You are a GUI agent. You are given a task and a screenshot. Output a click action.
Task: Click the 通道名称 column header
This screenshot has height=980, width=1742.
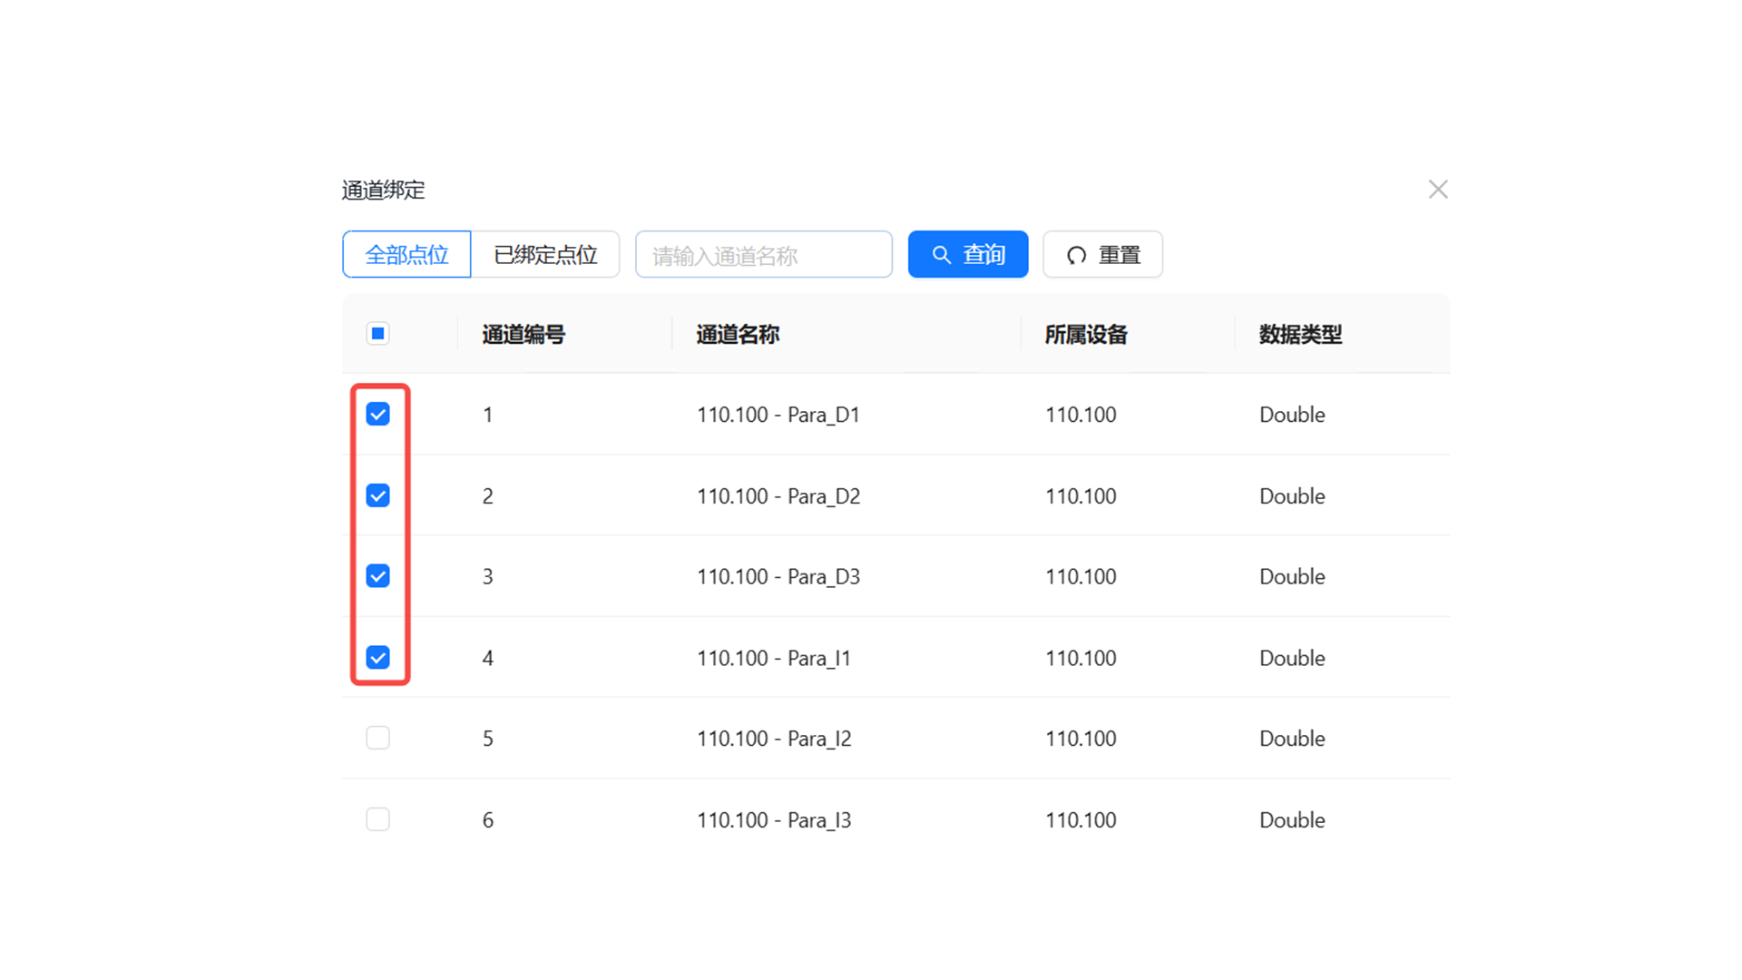(738, 335)
